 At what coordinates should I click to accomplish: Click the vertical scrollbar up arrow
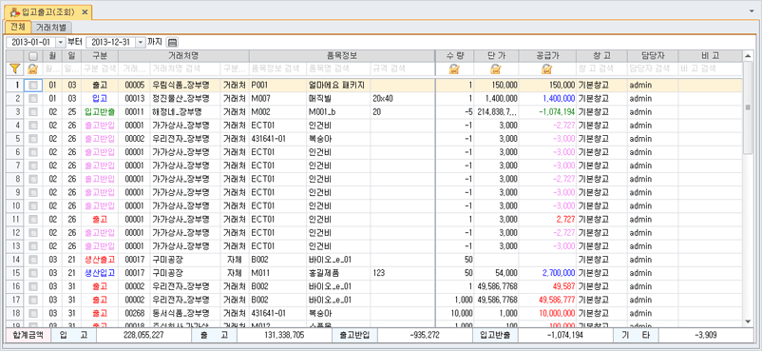(x=748, y=56)
